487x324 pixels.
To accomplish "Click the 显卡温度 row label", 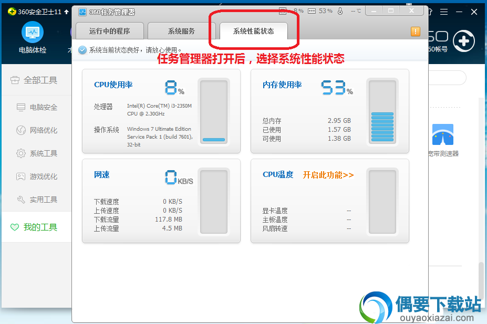I will tap(275, 211).
